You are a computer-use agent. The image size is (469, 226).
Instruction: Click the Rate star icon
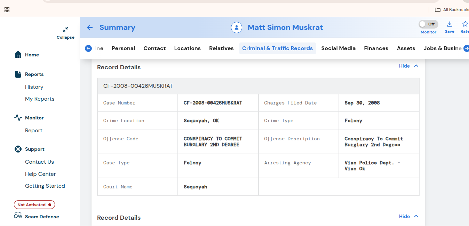click(x=465, y=24)
